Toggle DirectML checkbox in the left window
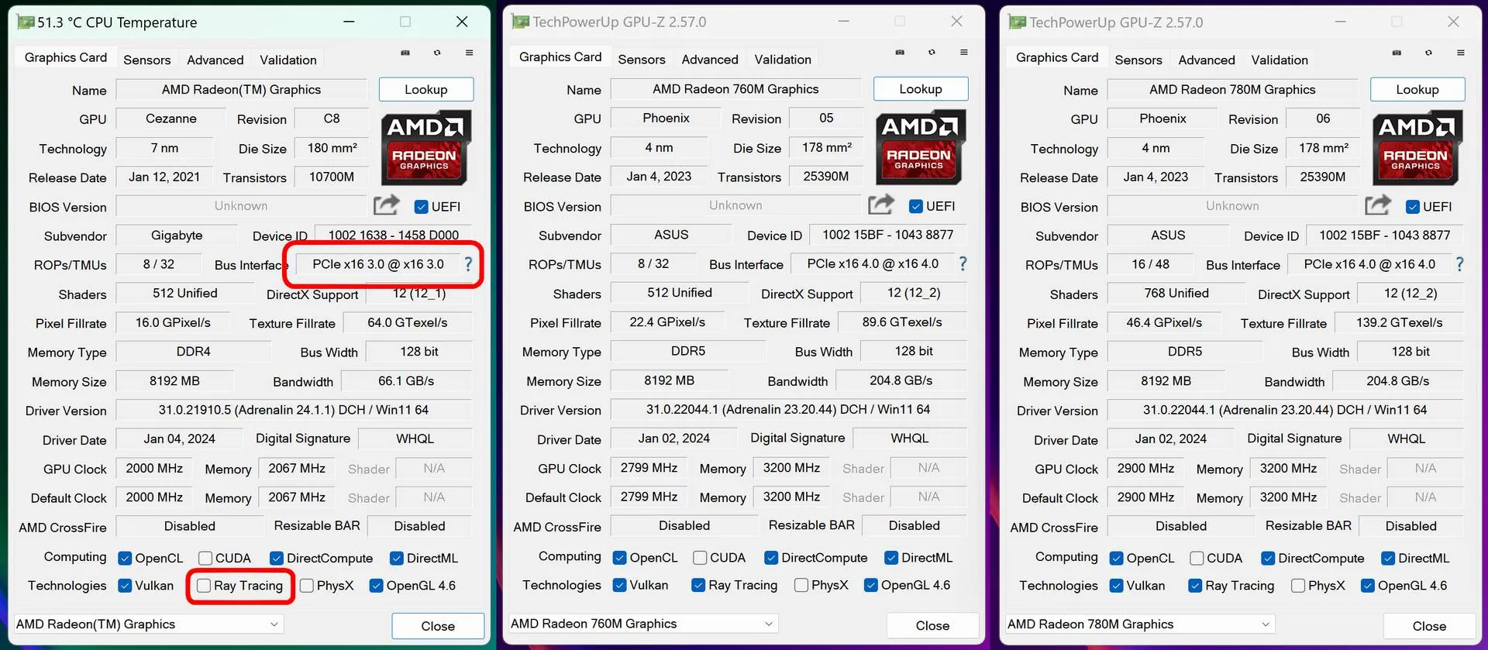Viewport: 1488px width, 650px height. [397, 559]
